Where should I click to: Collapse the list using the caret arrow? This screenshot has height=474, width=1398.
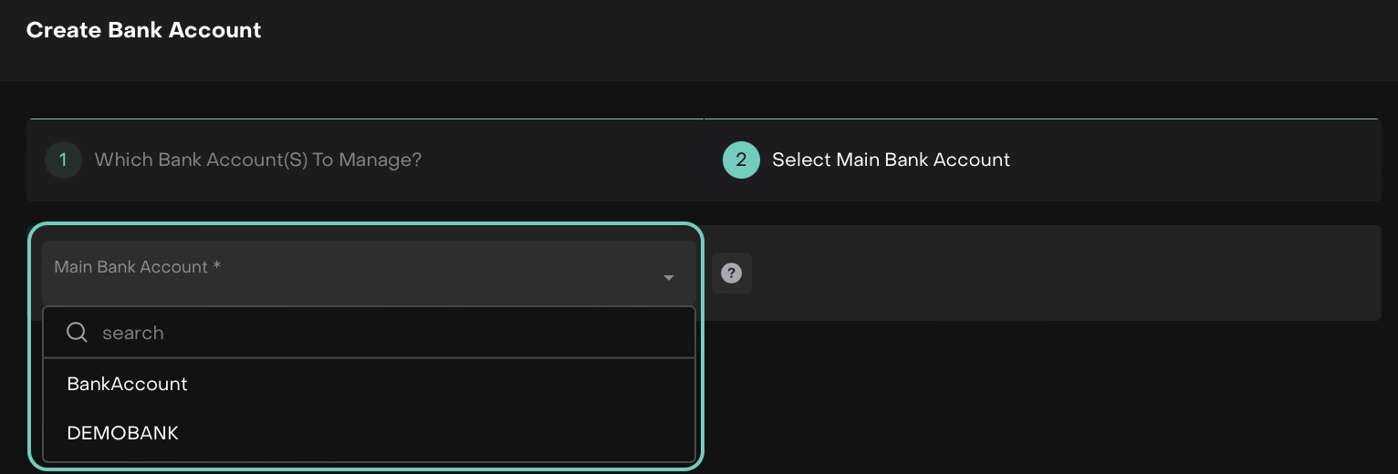tap(669, 277)
